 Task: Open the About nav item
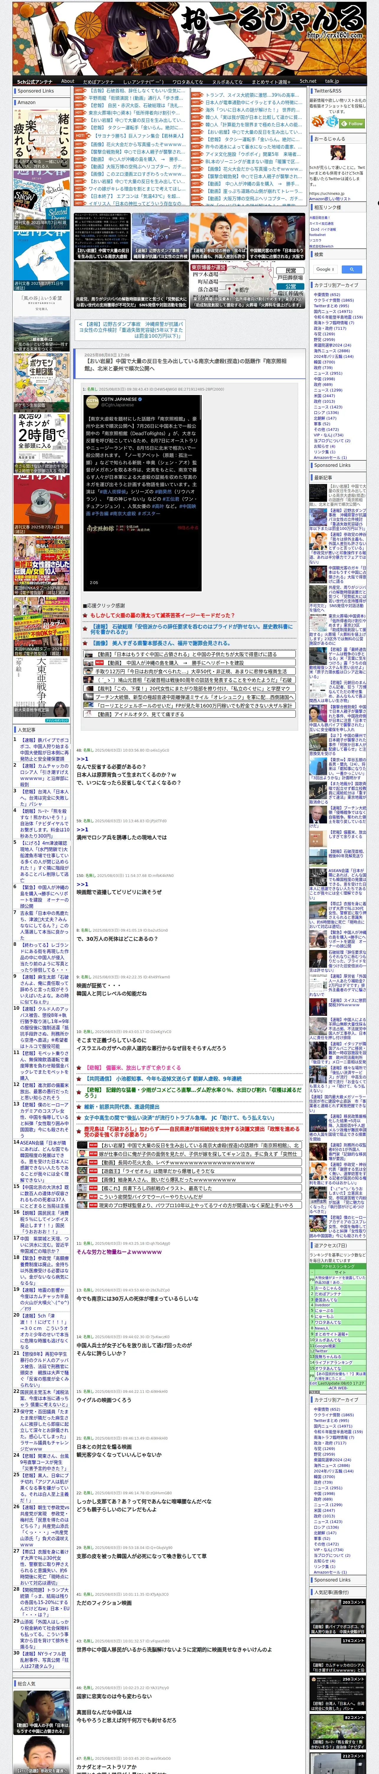[x=67, y=81]
